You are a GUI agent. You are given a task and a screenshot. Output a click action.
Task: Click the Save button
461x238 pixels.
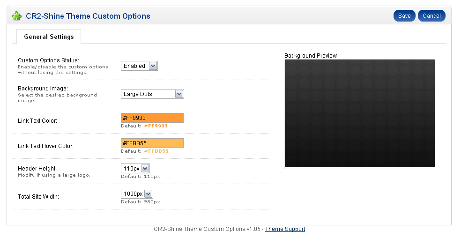coord(404,16)
